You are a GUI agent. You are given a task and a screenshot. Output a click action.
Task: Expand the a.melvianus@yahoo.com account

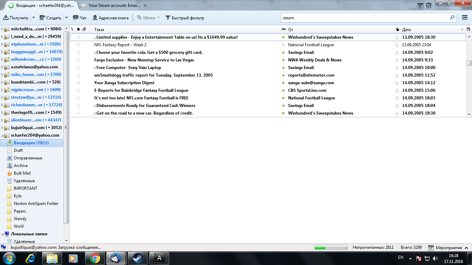pos(2,67)
